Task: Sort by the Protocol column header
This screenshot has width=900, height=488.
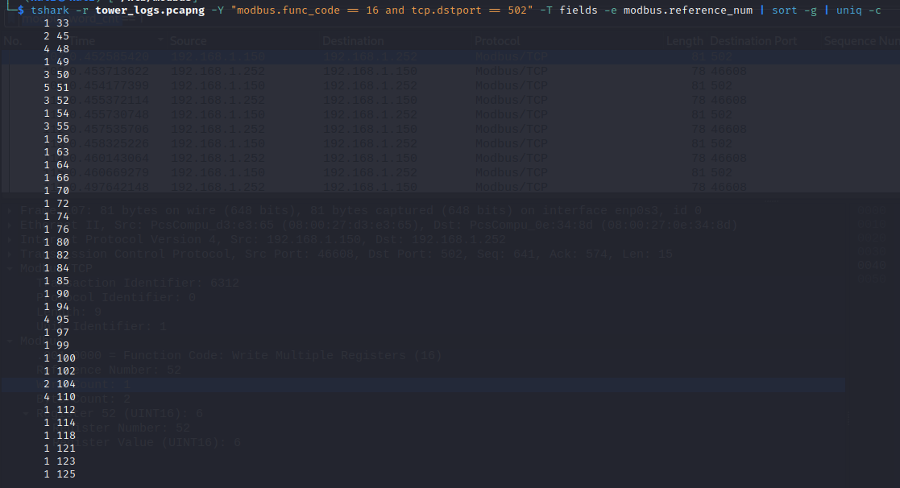Action: [496, 41]
